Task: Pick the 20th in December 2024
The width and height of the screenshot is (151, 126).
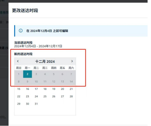Action: point(62,89)
